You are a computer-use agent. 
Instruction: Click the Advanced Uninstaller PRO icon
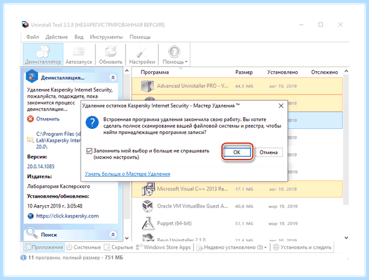pyautogui.click(x=148, y=86)
